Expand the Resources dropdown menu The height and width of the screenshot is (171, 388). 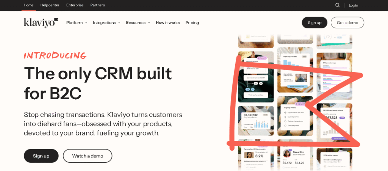138,23
